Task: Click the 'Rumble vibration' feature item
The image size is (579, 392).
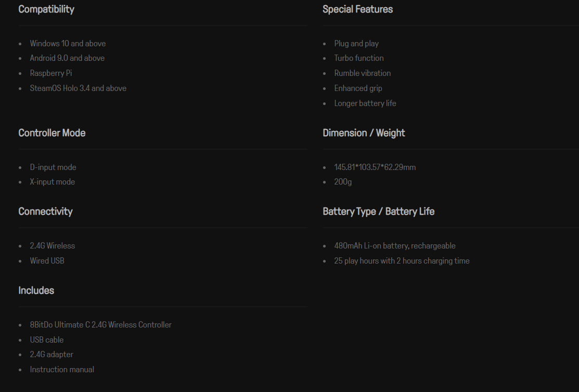Action: click(x=362, y=73)
